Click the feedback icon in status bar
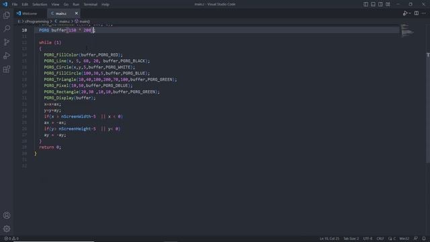The image size is (430, 242). pyautogui.click(x=416, y=239)
